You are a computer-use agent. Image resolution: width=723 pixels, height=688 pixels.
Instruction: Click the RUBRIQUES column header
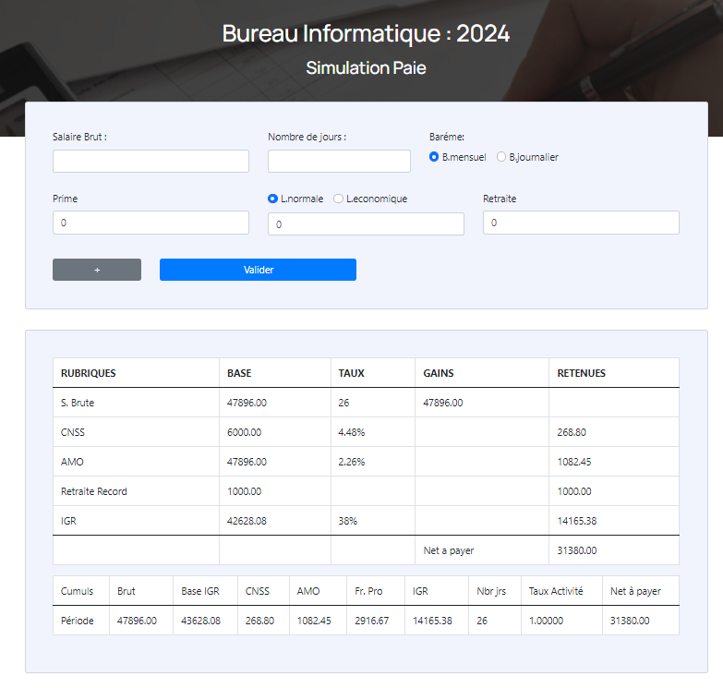click(x=89, y=373)
